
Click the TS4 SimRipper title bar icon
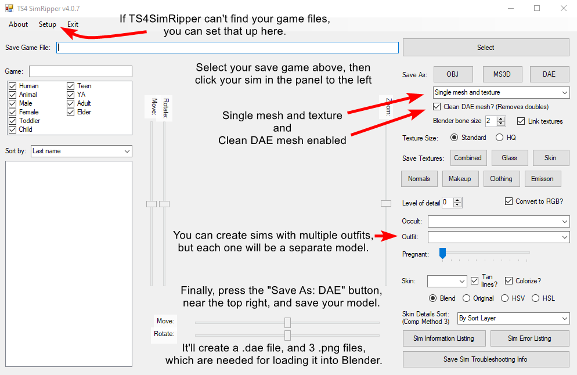pos(9,8)
